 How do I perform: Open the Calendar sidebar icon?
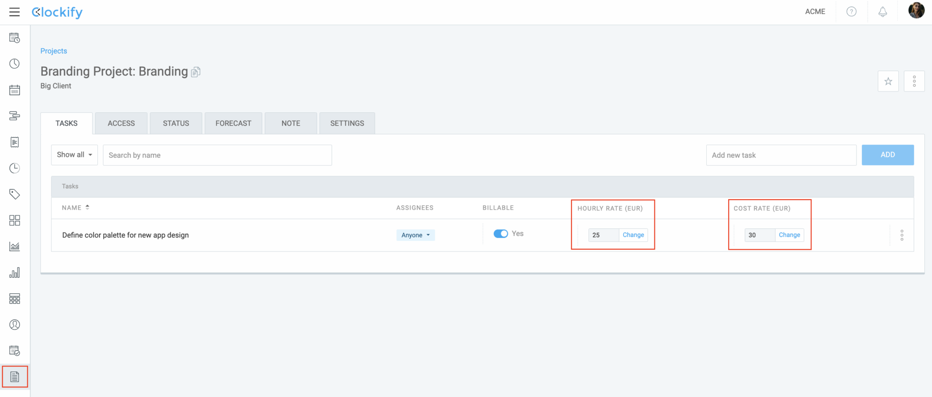click(x=15, y=90)
